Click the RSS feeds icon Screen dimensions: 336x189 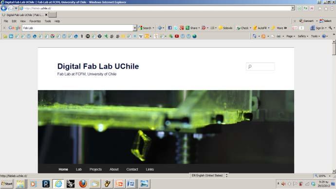[263, 36]
